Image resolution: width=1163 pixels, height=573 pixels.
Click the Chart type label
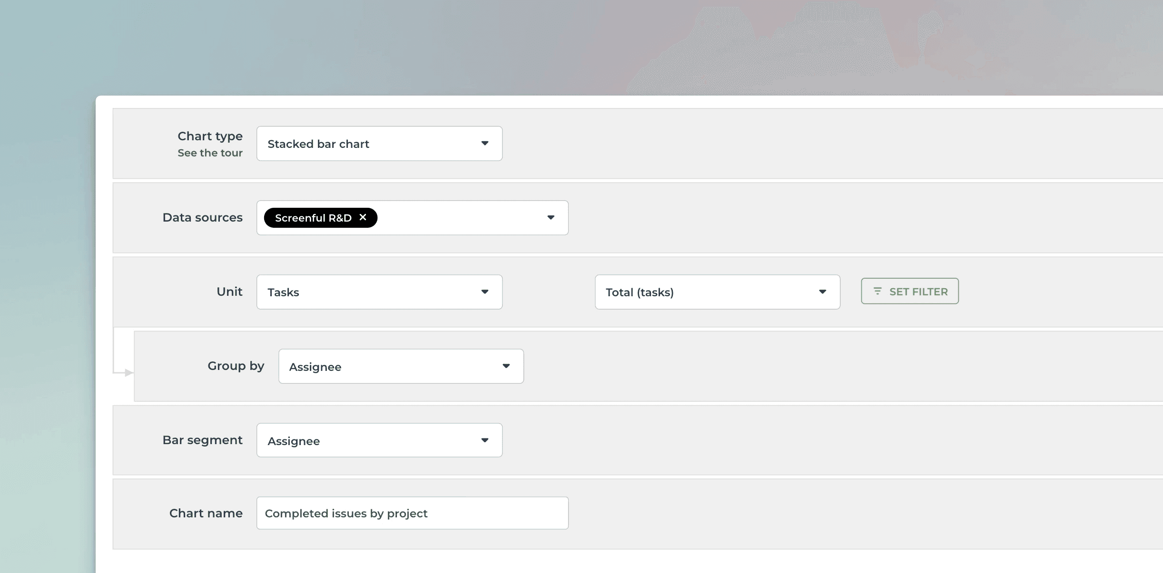tap(210, 136)
